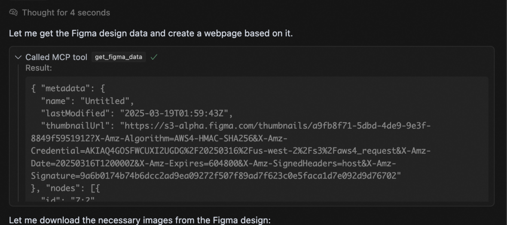507x225 pixels.
Task: Click the partially visible "id" line
Action: pos(68,200)
